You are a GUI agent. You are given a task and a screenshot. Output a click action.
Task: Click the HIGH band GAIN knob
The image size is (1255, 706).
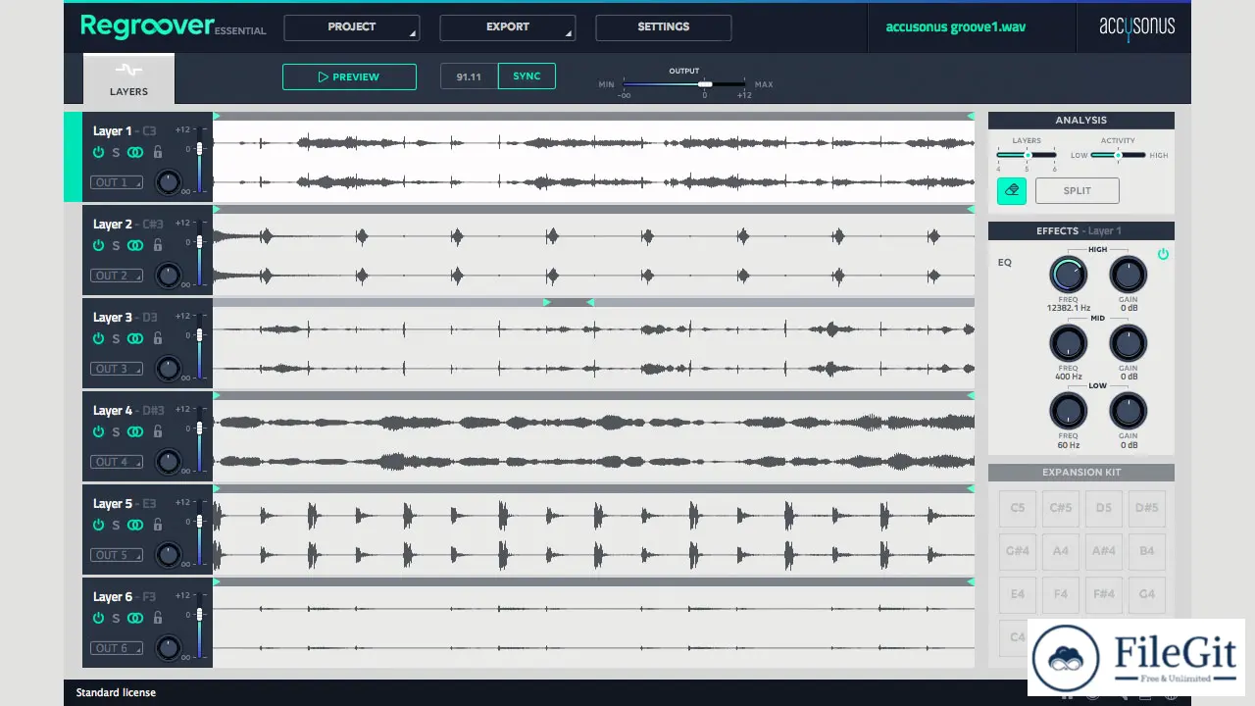1129,276
